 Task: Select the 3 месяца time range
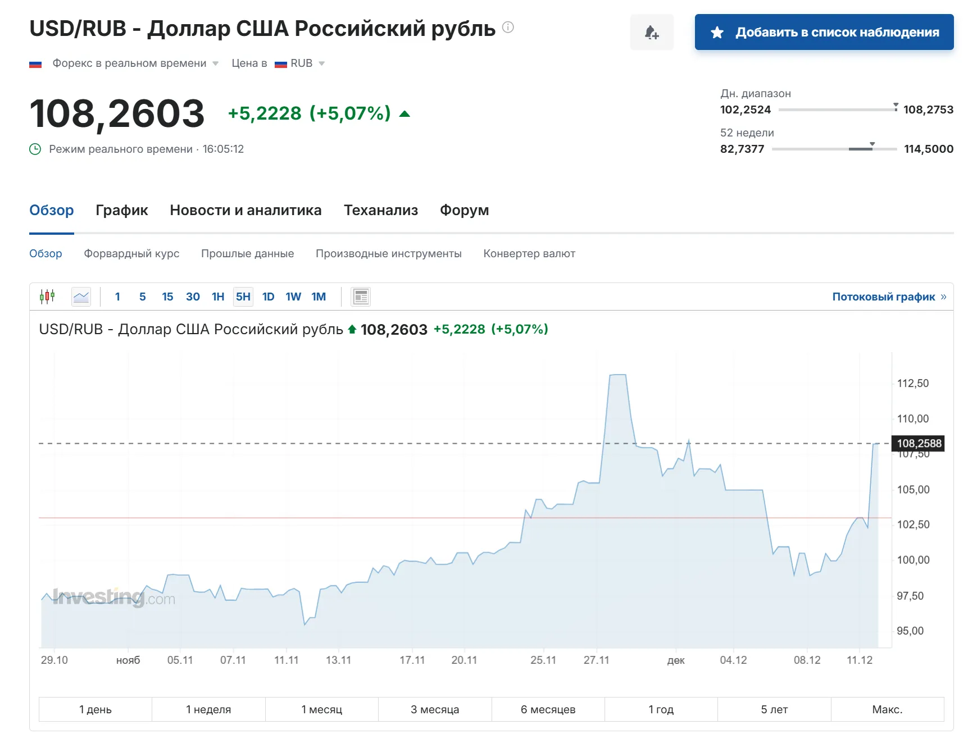tap(435, 709)
